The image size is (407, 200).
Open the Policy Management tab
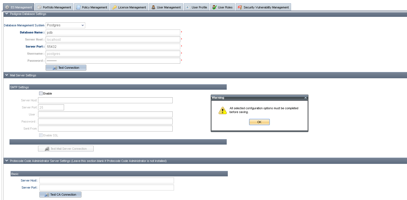click(92, 7)
